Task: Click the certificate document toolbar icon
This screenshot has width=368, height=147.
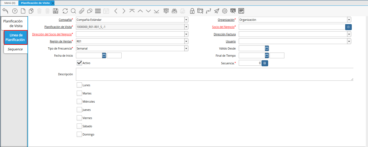Action: pos(241,11)
